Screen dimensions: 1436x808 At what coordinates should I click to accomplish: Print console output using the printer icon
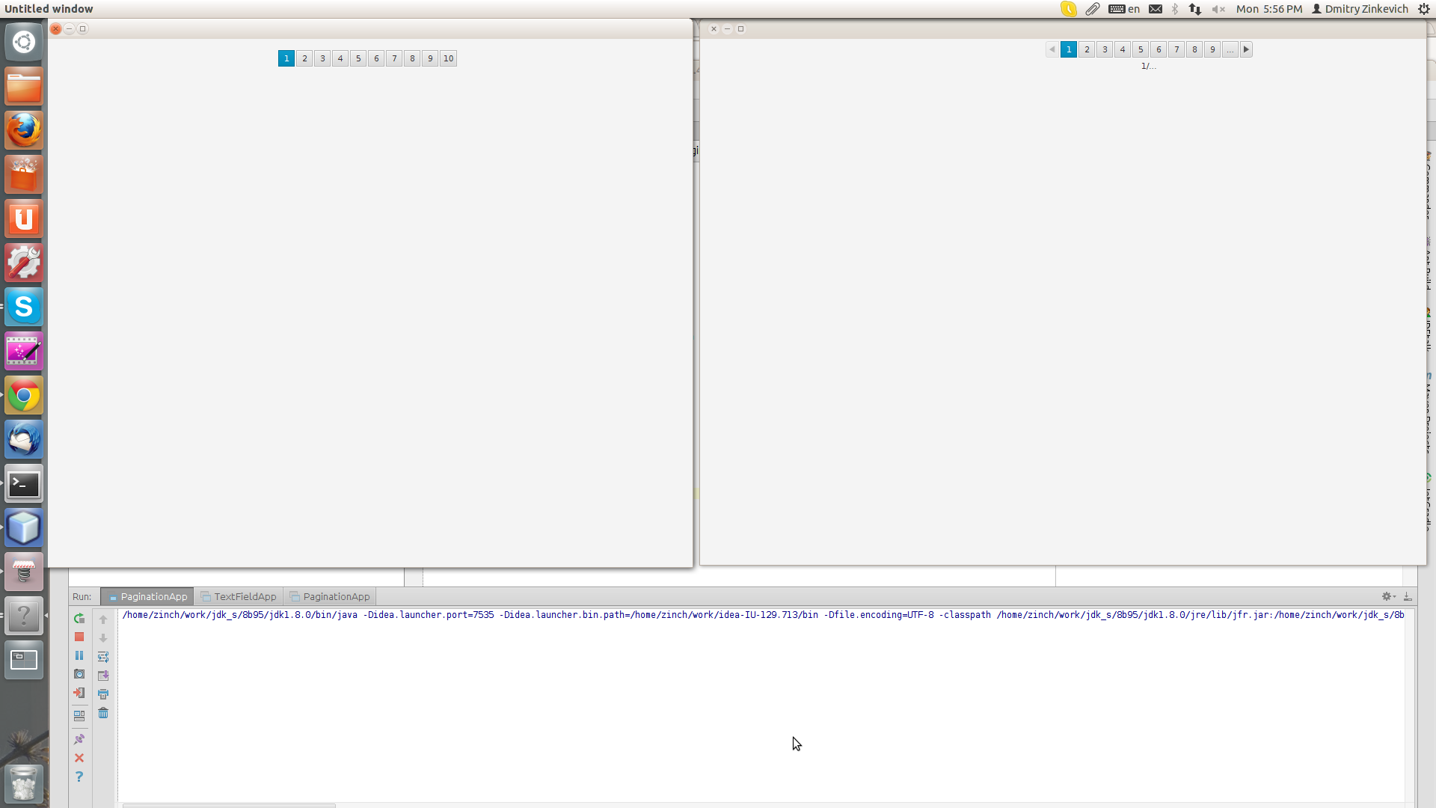[x=103, y=694]
